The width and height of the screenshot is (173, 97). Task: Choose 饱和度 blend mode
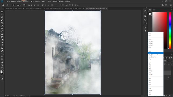click(x=156, y=91)
